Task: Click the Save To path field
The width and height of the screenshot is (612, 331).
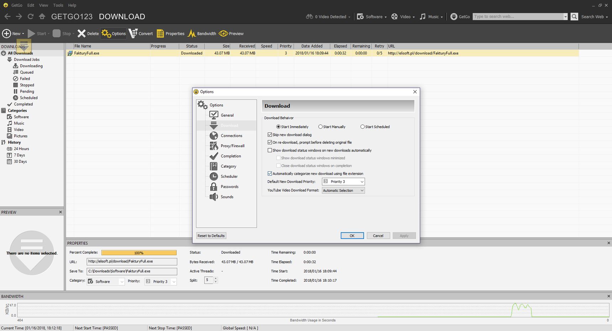Action: point(132,271)
